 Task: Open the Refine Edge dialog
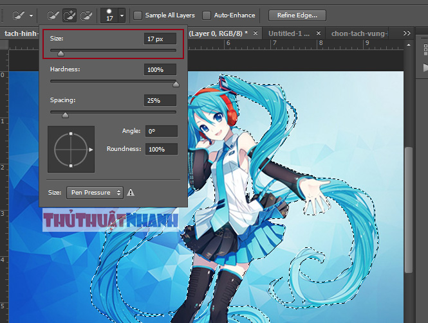pyautogui.click(x=297, y=15)
